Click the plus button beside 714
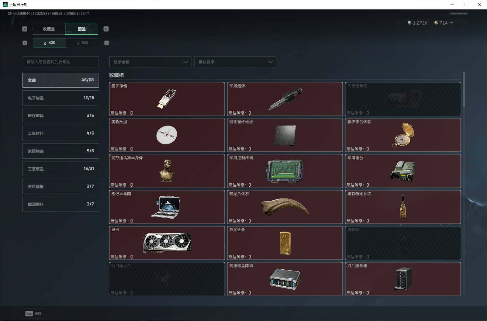The height and width of the screenshot is (321, 487). click(x=451, y=23)
